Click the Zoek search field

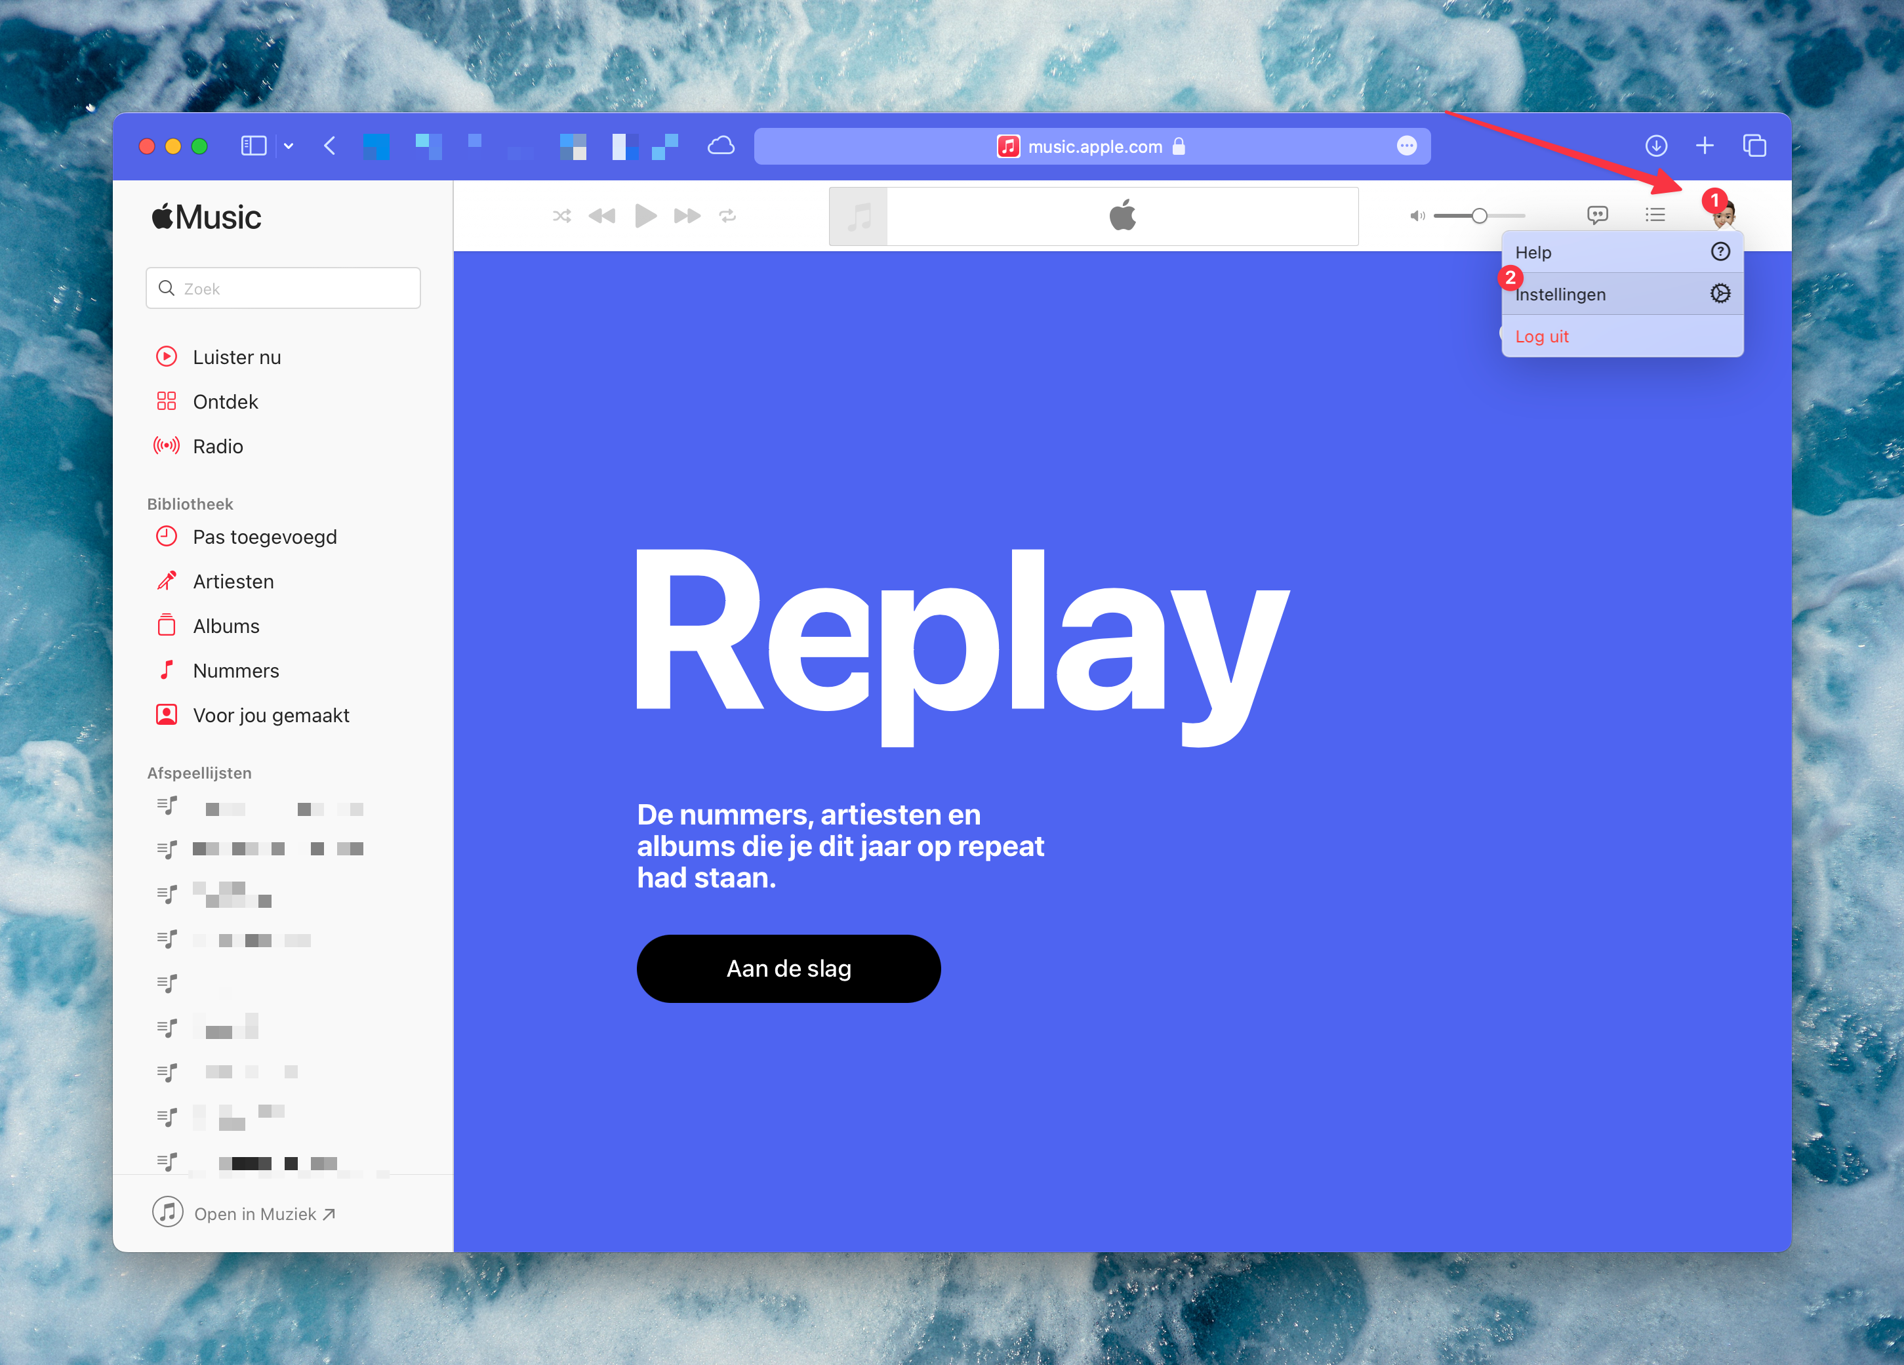pos(283,288)
